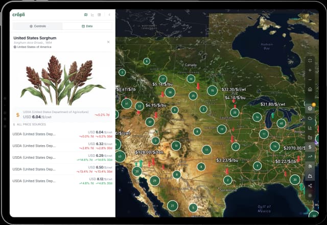This screenshot has width=327, height=225.
Task: Click map cluster marker 33
Action: (x=295, y=180)
